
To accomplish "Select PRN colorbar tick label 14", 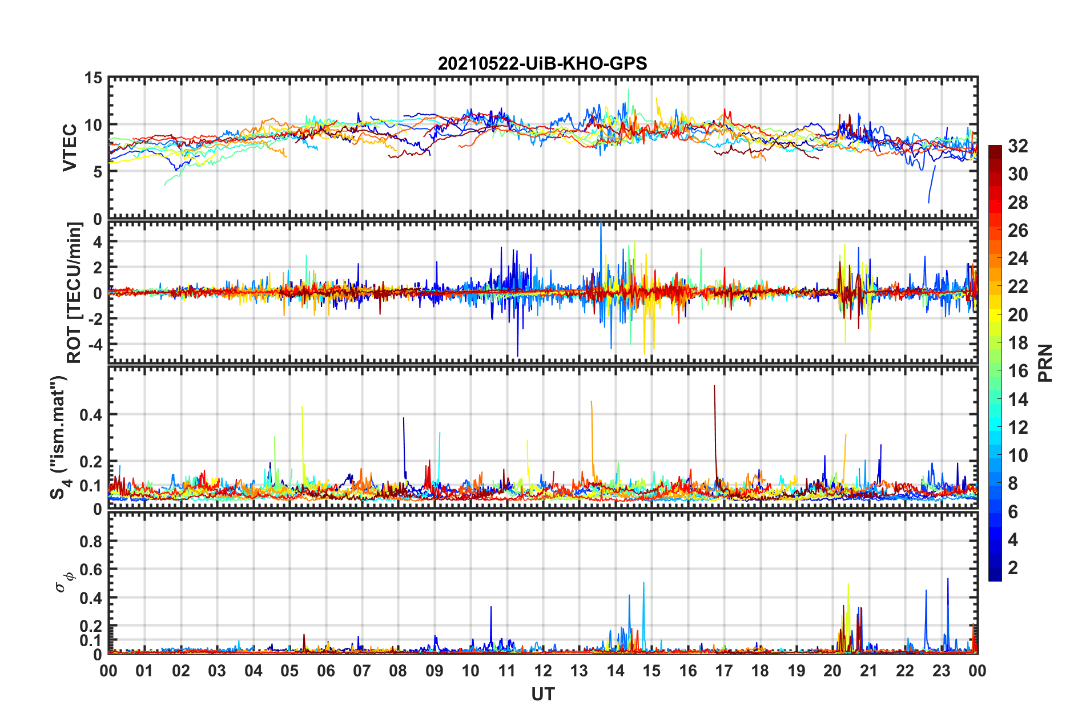I will pyautogui.click(x=1017, y=400).
